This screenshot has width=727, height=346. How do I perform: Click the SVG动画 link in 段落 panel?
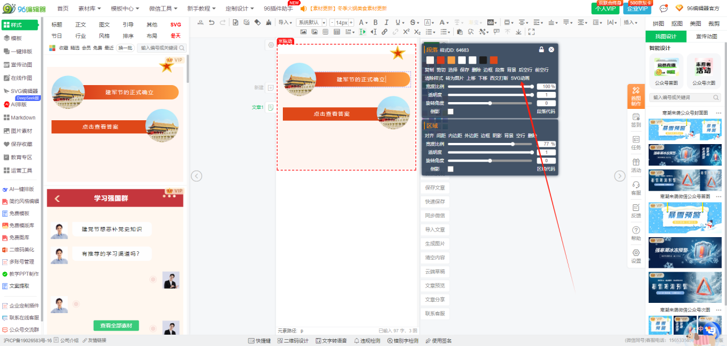pyautogui.click(x=520, y=78)
